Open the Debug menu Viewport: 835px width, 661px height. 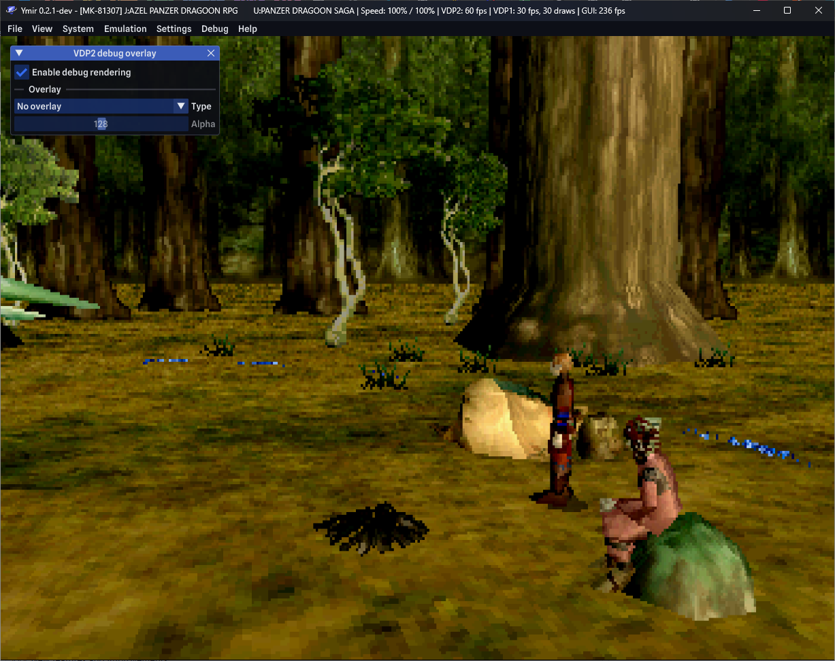coord(214,29)
